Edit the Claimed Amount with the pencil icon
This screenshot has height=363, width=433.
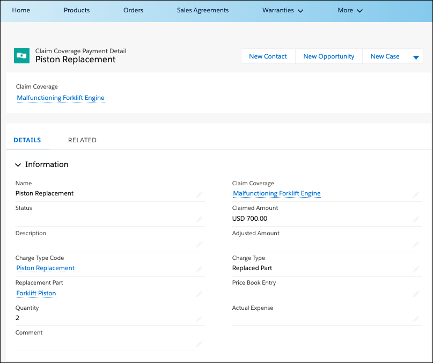(416, 217)
